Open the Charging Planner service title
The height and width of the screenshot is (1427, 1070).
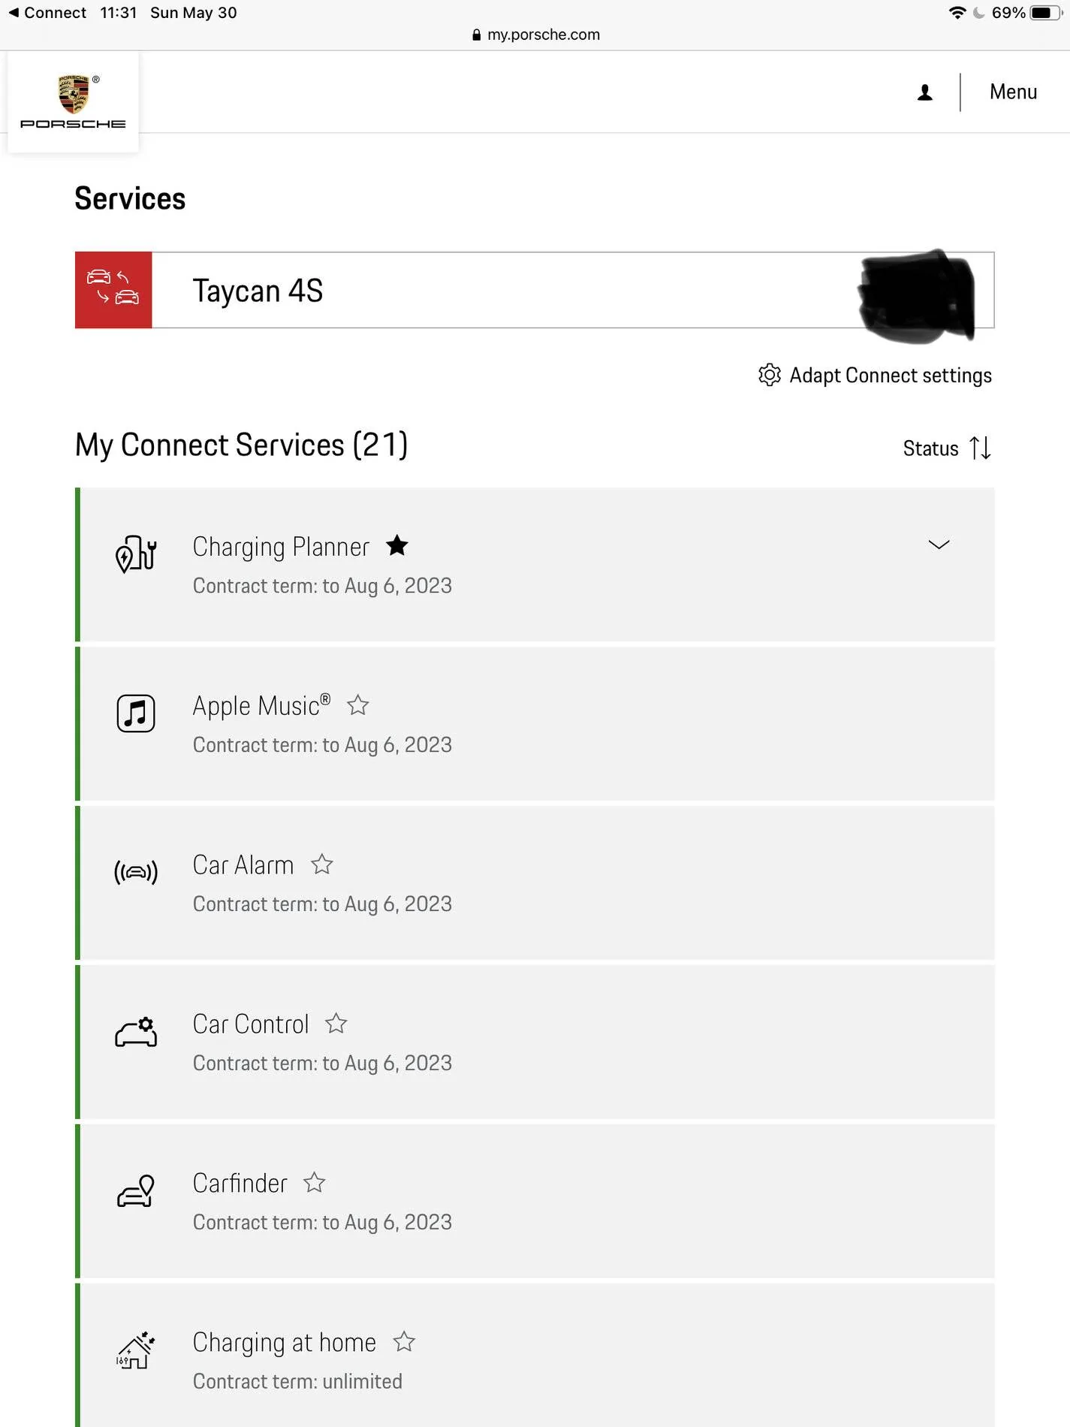tap(281, 547)
